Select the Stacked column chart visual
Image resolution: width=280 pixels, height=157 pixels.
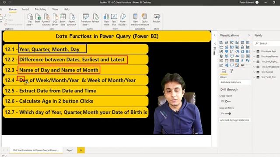pos(227,42)
